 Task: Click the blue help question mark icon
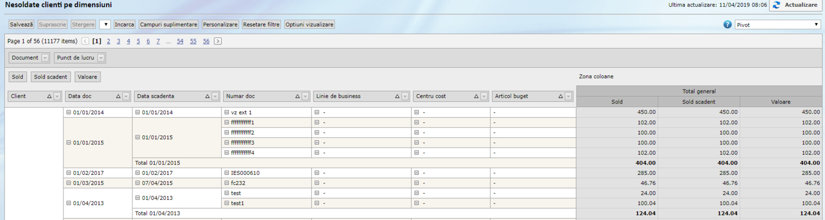[x=727, y=25]
